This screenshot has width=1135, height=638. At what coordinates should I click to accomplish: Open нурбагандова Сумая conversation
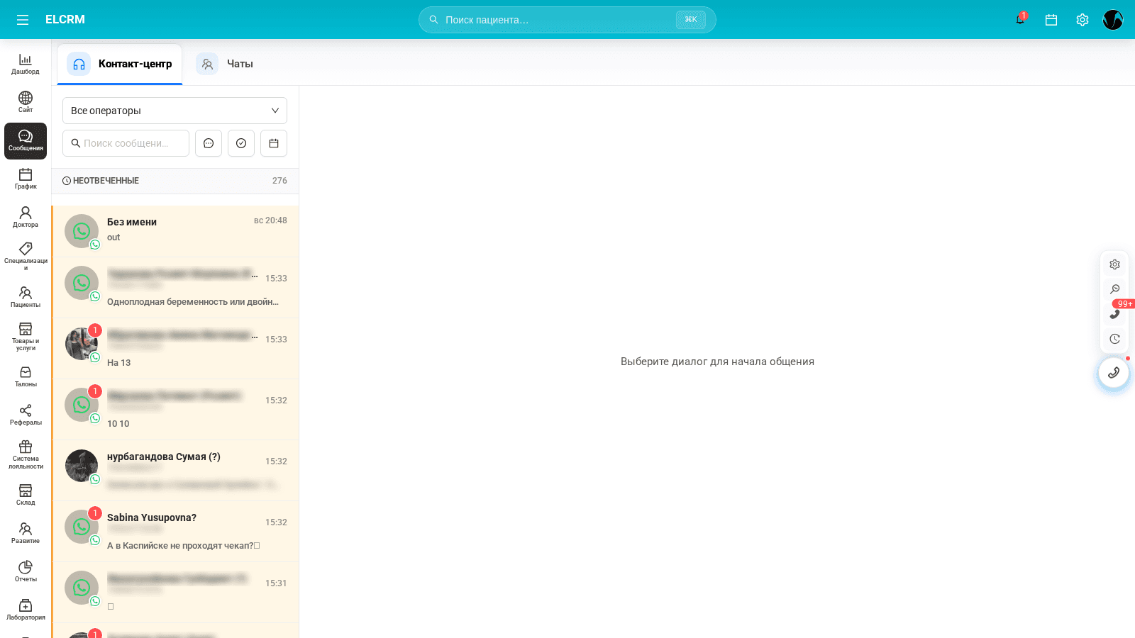tap(175, 470)
